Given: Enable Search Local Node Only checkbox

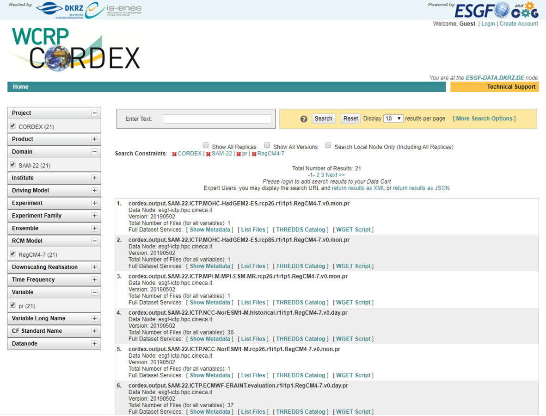Looking at the screenshot, I should (x=328, y=145).
